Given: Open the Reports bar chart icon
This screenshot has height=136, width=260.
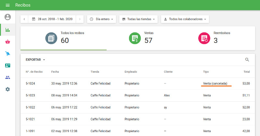Looking at the screenshot, I should [8, 30].
